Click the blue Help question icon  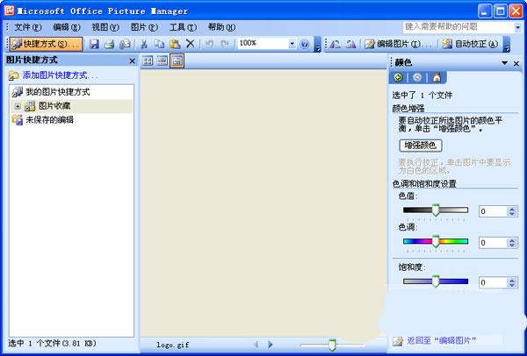[305, 44]
